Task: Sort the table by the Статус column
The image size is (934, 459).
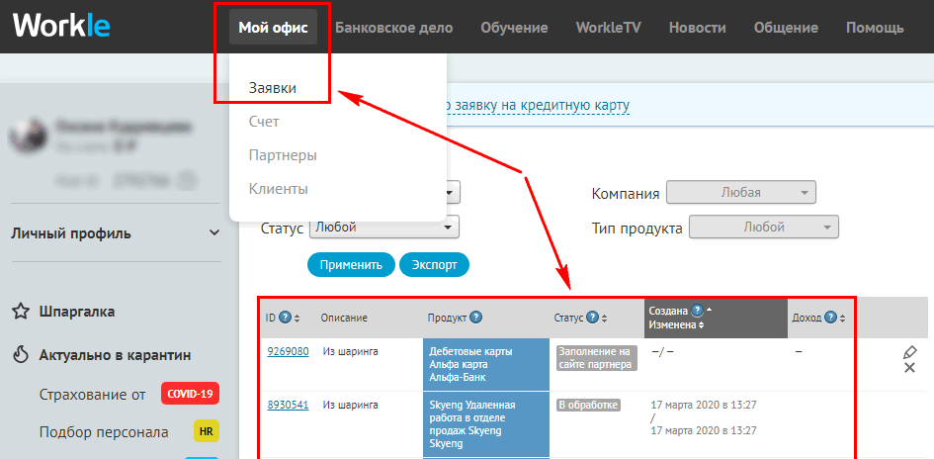Action: 604,319
